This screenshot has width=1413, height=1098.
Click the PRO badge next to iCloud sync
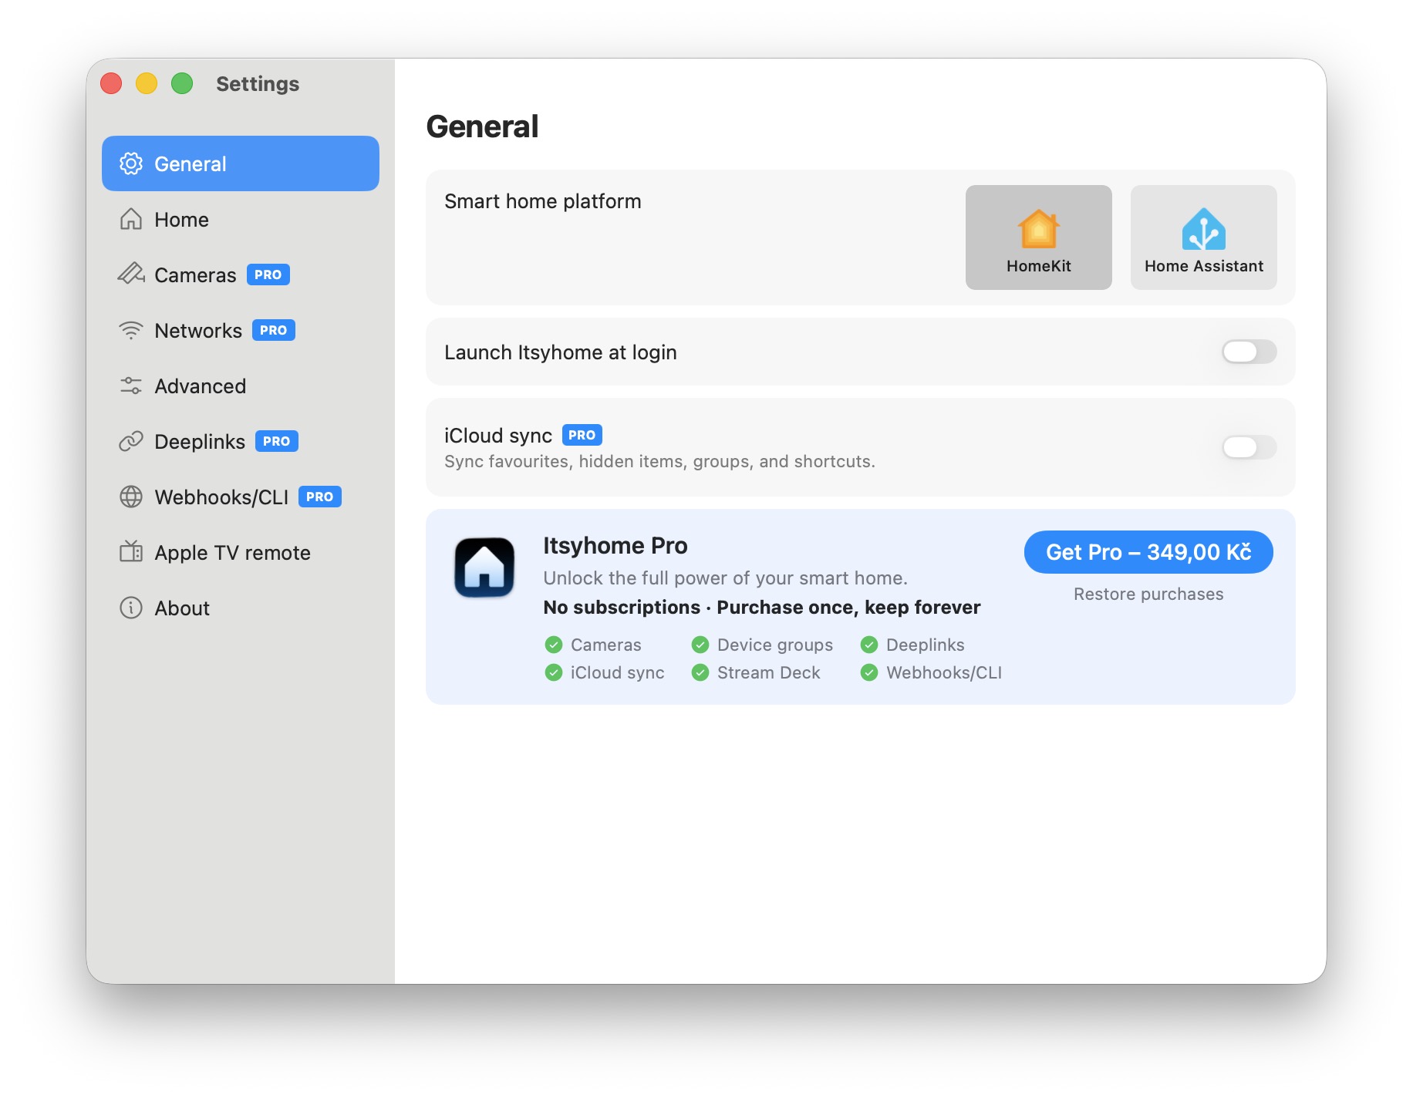(582, 435)
